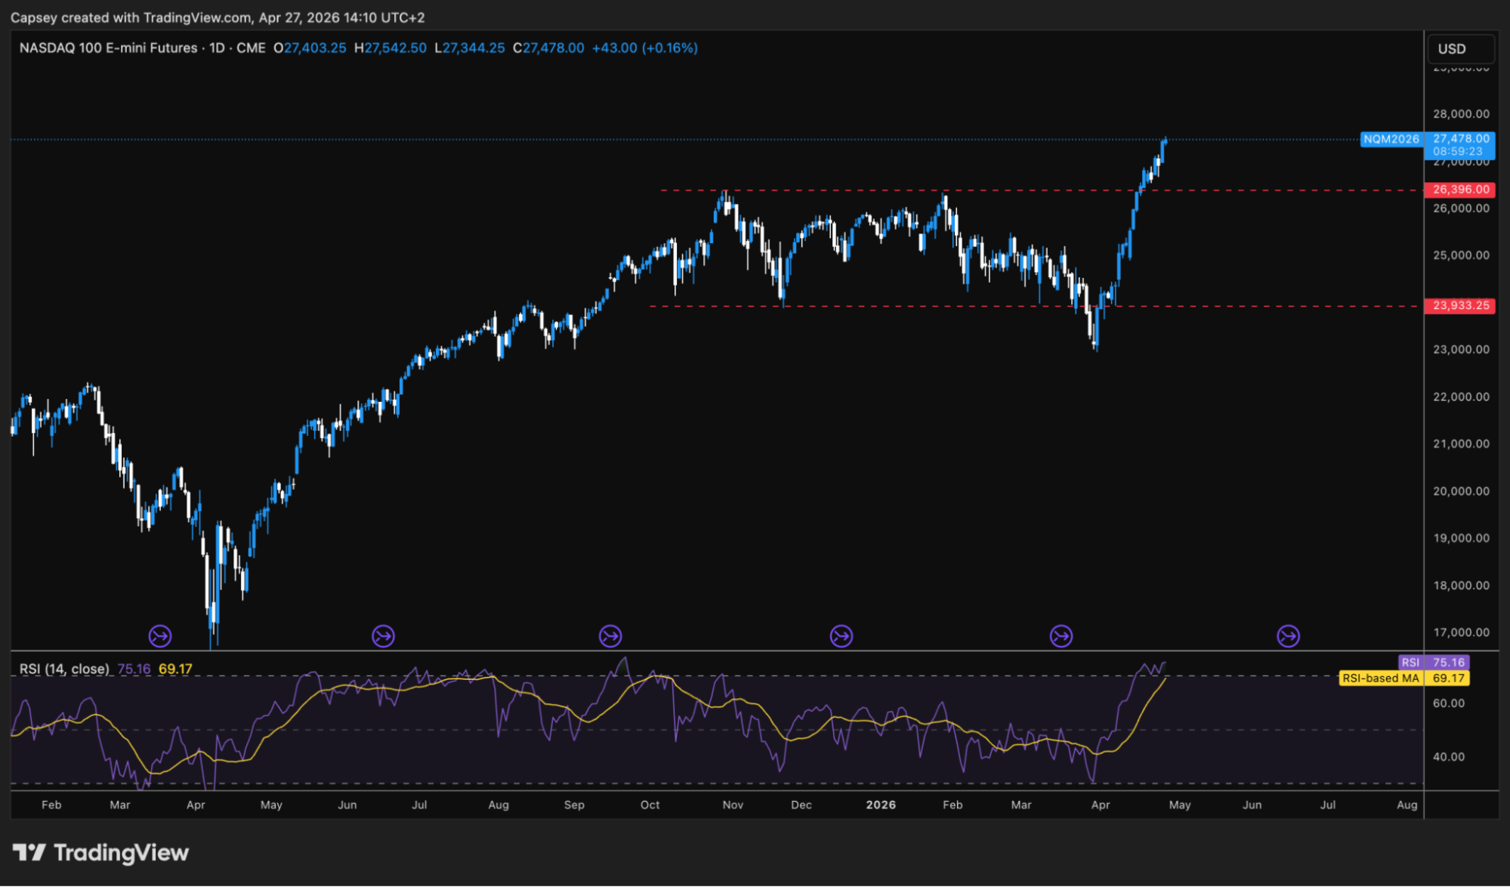This screenshot has height=887, width=1510.
Task: Click the TradingView logo
Action: [x=100, y=853]
